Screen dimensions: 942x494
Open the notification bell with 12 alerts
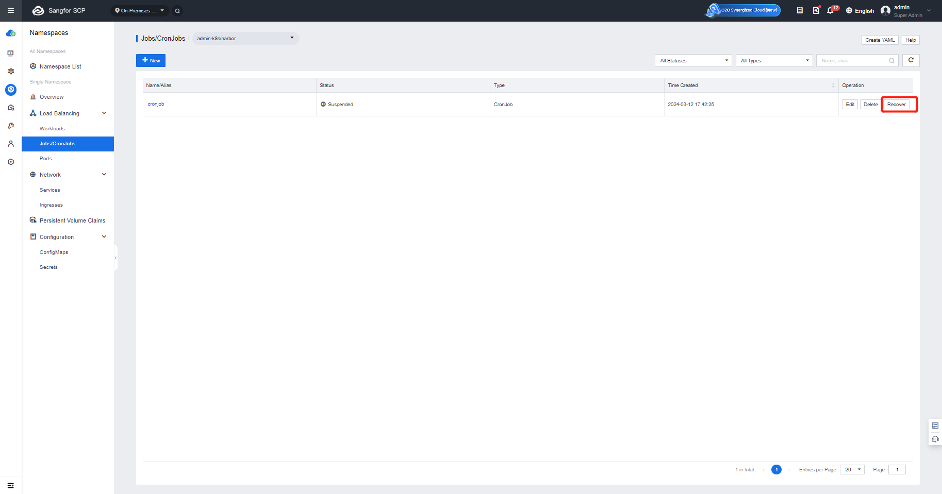pyautogui.click(x=831, y=10)
